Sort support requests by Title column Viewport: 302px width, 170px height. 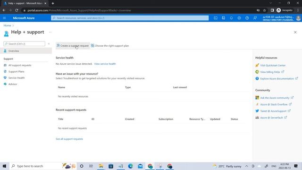click(61, 119)
